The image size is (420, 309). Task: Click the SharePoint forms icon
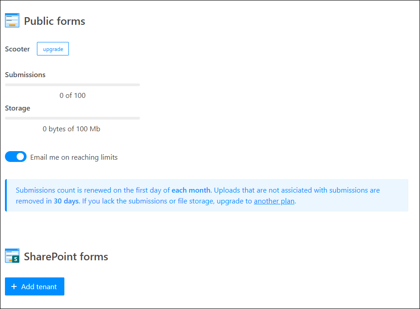[x=12, y=256]
